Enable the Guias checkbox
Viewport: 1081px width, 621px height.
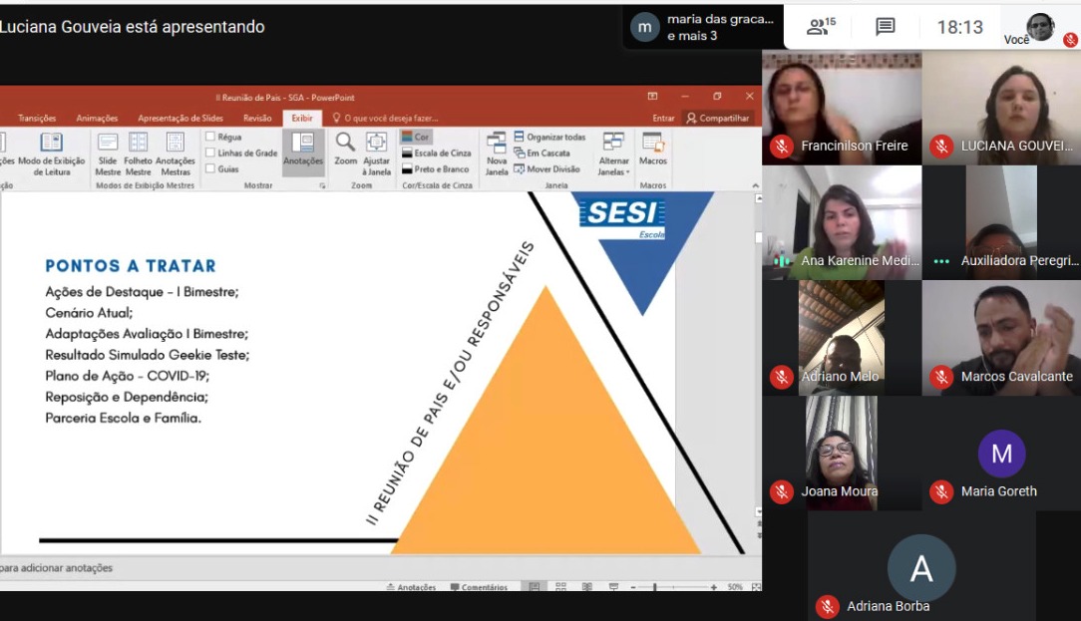click(x=210, y=168)
